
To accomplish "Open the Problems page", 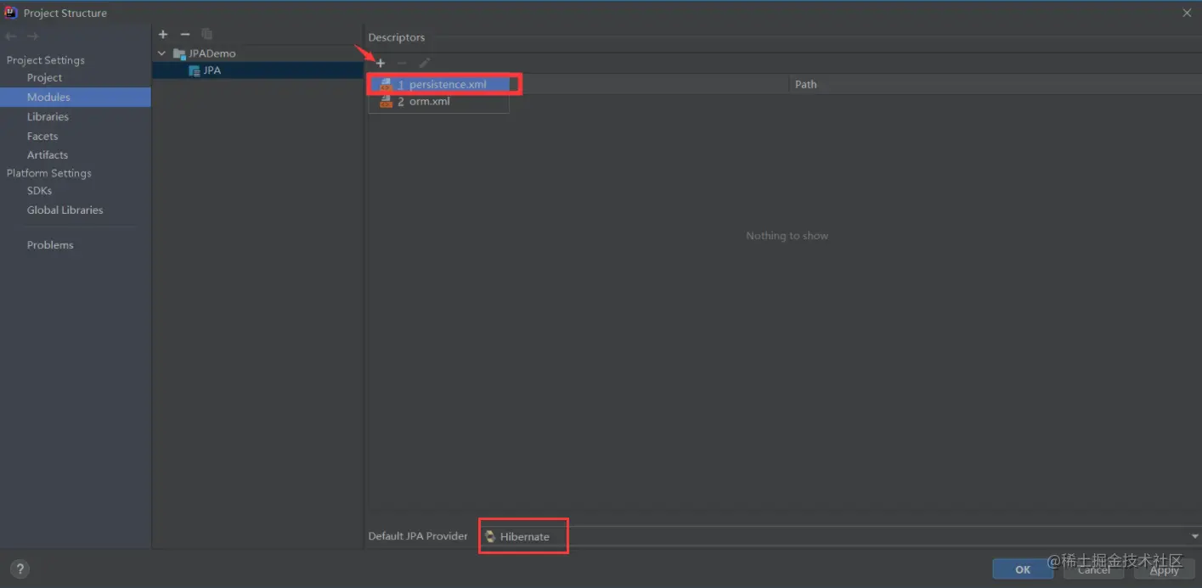I will point(50,245).
